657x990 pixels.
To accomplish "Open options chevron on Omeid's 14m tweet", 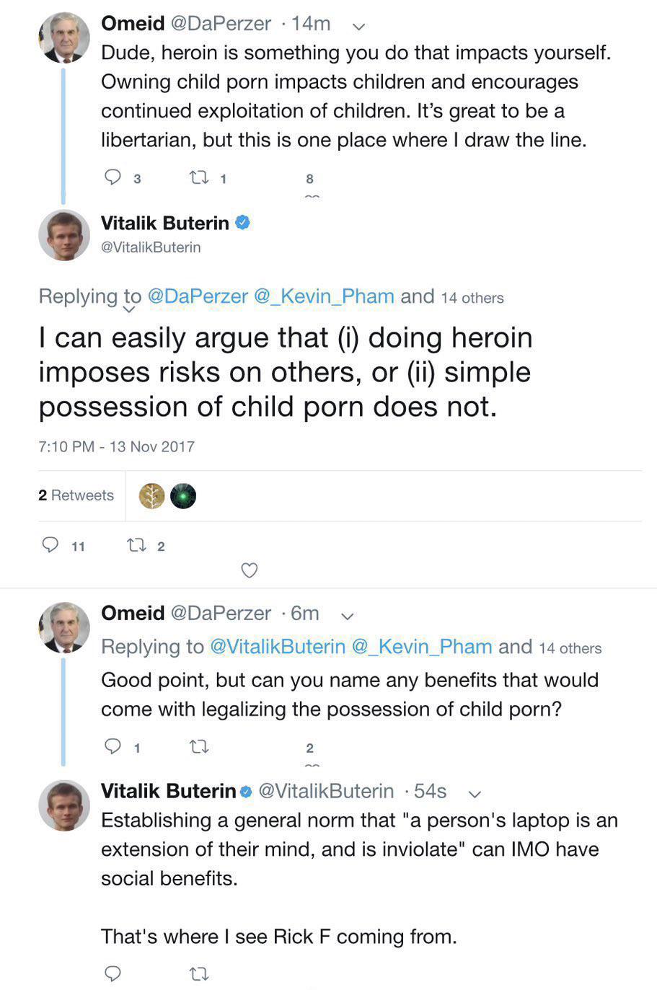I will [x=358, y=27].
